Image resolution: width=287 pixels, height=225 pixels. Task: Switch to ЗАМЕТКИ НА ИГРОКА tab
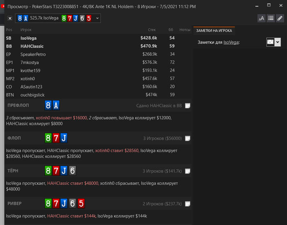214,31
